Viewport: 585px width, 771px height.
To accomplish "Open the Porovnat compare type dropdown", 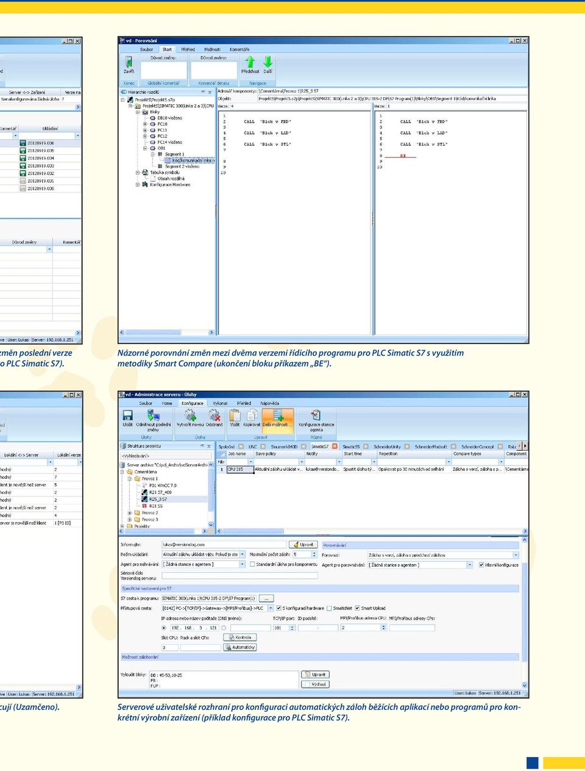I will point(516,555).
